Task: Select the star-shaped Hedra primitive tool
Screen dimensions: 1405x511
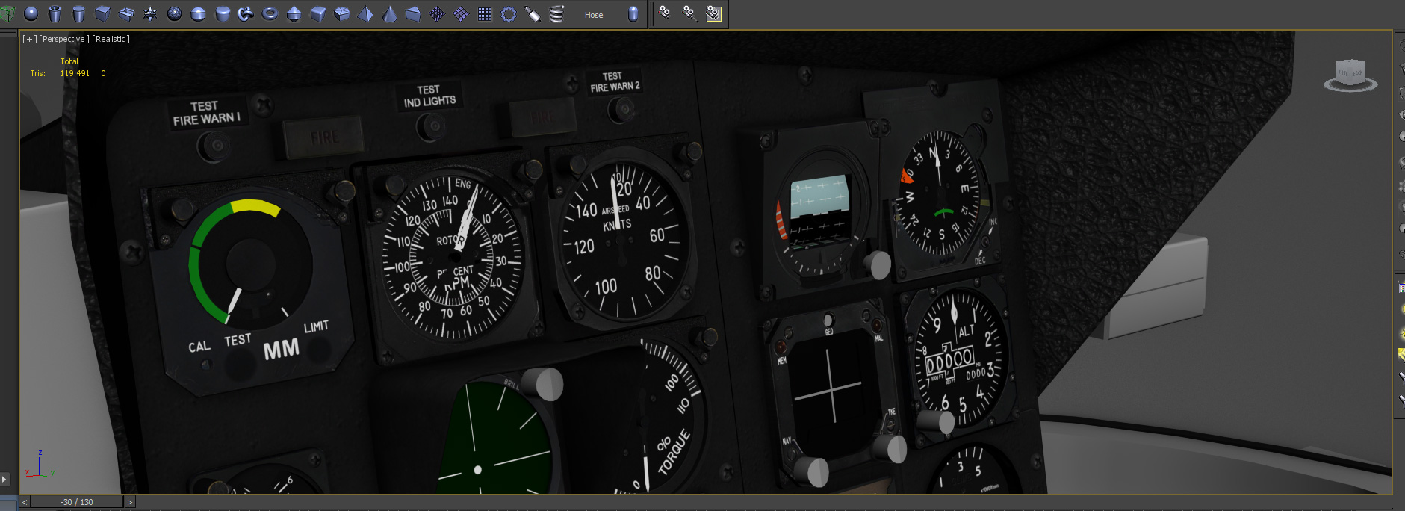Action: [x=150, y=13]
